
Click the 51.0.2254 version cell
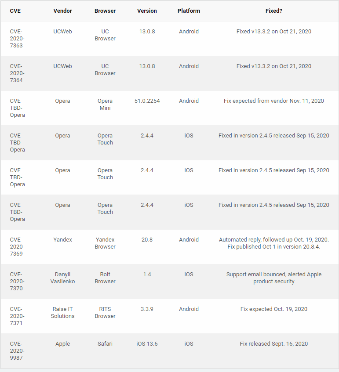pyautogui.click(x=147, y=101)
